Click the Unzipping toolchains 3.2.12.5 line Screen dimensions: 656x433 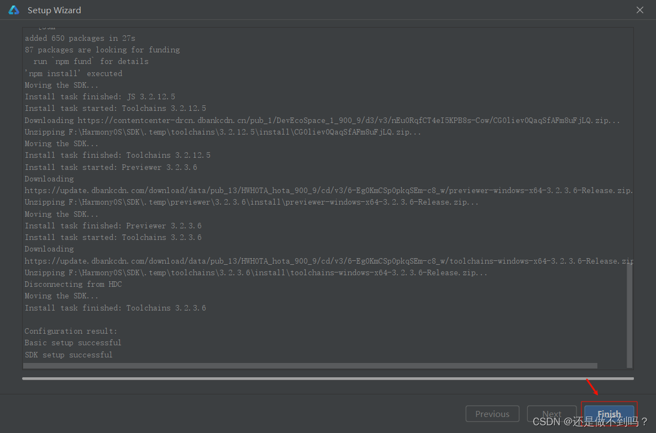(x=223, y=132)
